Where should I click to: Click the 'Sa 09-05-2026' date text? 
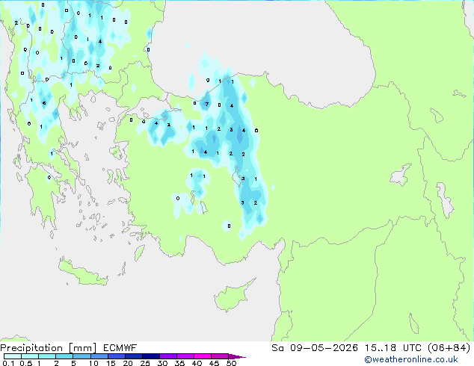[x=315, y=348]
